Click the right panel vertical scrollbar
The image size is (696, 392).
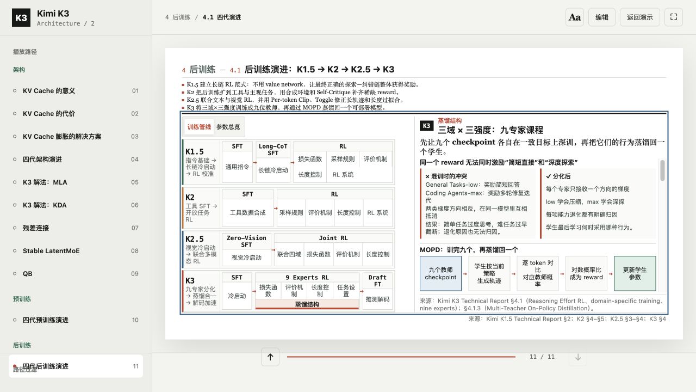tap(662, 170)
